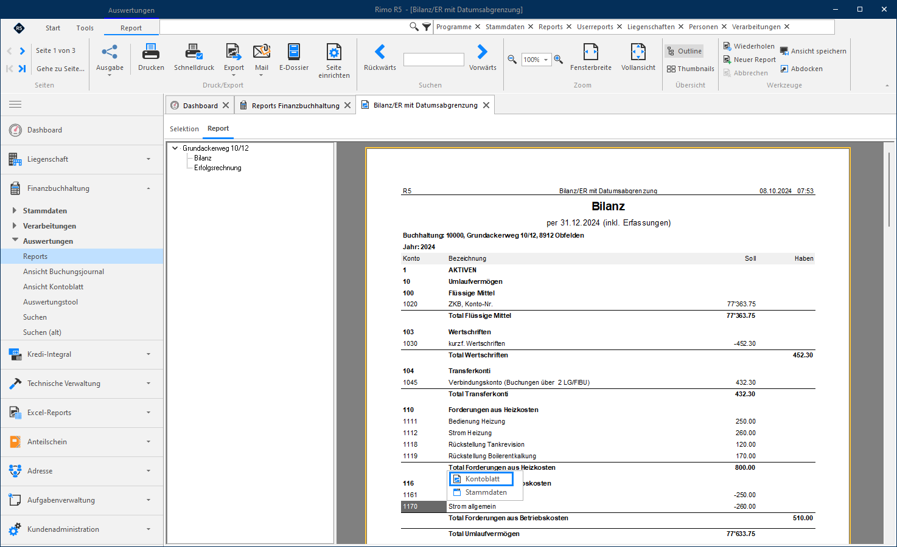Click Ansicht speichern

[813, 51]
